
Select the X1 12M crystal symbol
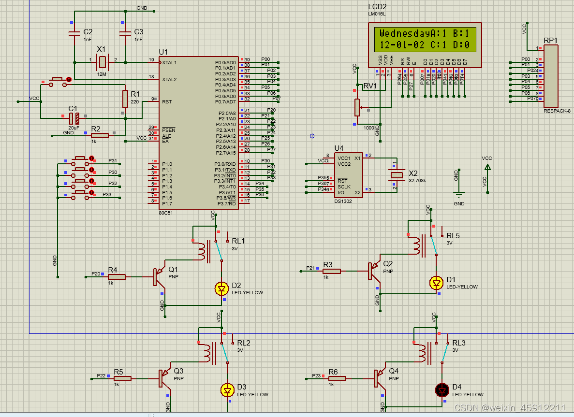(103, 62)
